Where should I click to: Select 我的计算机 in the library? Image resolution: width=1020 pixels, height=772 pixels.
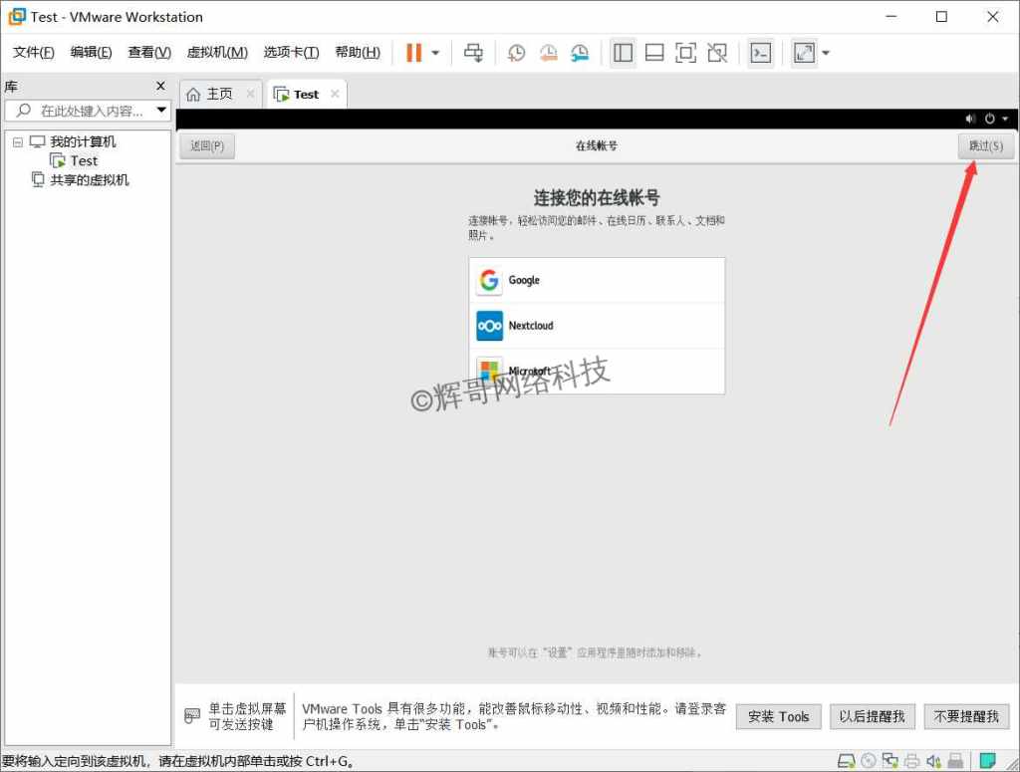[83, 141]
